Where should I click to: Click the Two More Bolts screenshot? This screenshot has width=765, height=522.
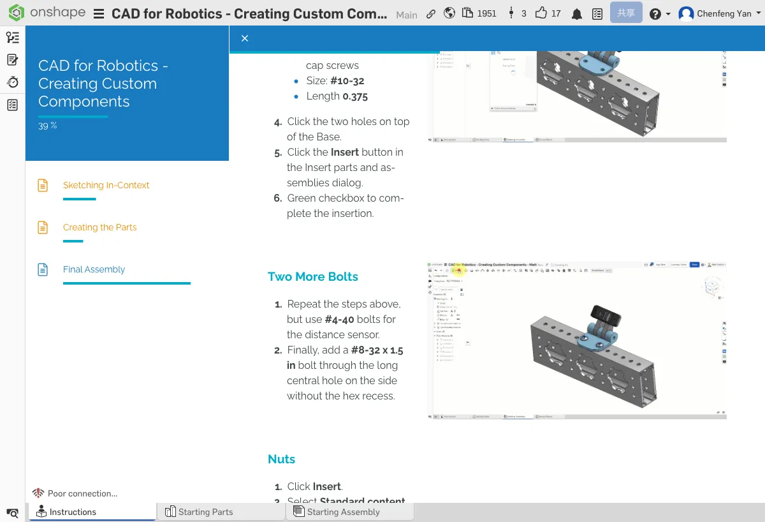[x=576, y=340]
